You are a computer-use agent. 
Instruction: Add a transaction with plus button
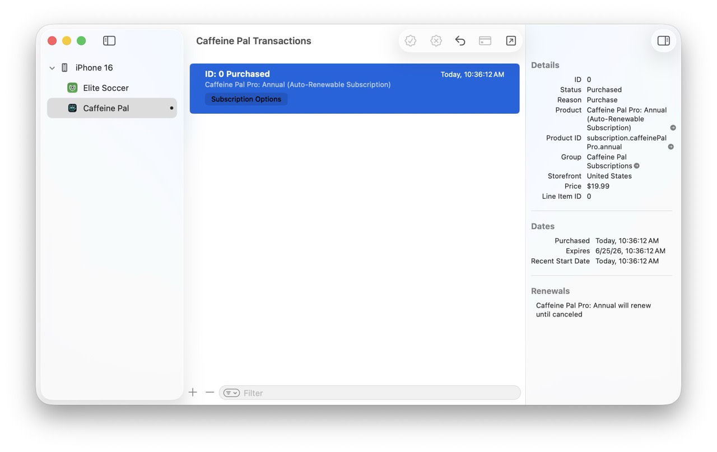pyautogui.click(x=193, y=393)
